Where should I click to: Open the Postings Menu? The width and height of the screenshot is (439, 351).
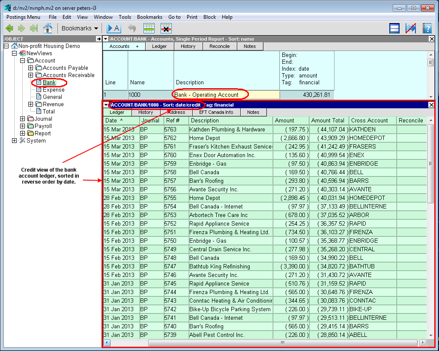[x=23, y=17]
